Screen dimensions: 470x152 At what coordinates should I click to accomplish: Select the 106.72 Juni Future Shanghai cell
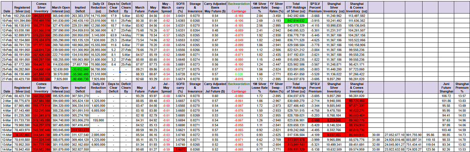click(x=445, y=95)
